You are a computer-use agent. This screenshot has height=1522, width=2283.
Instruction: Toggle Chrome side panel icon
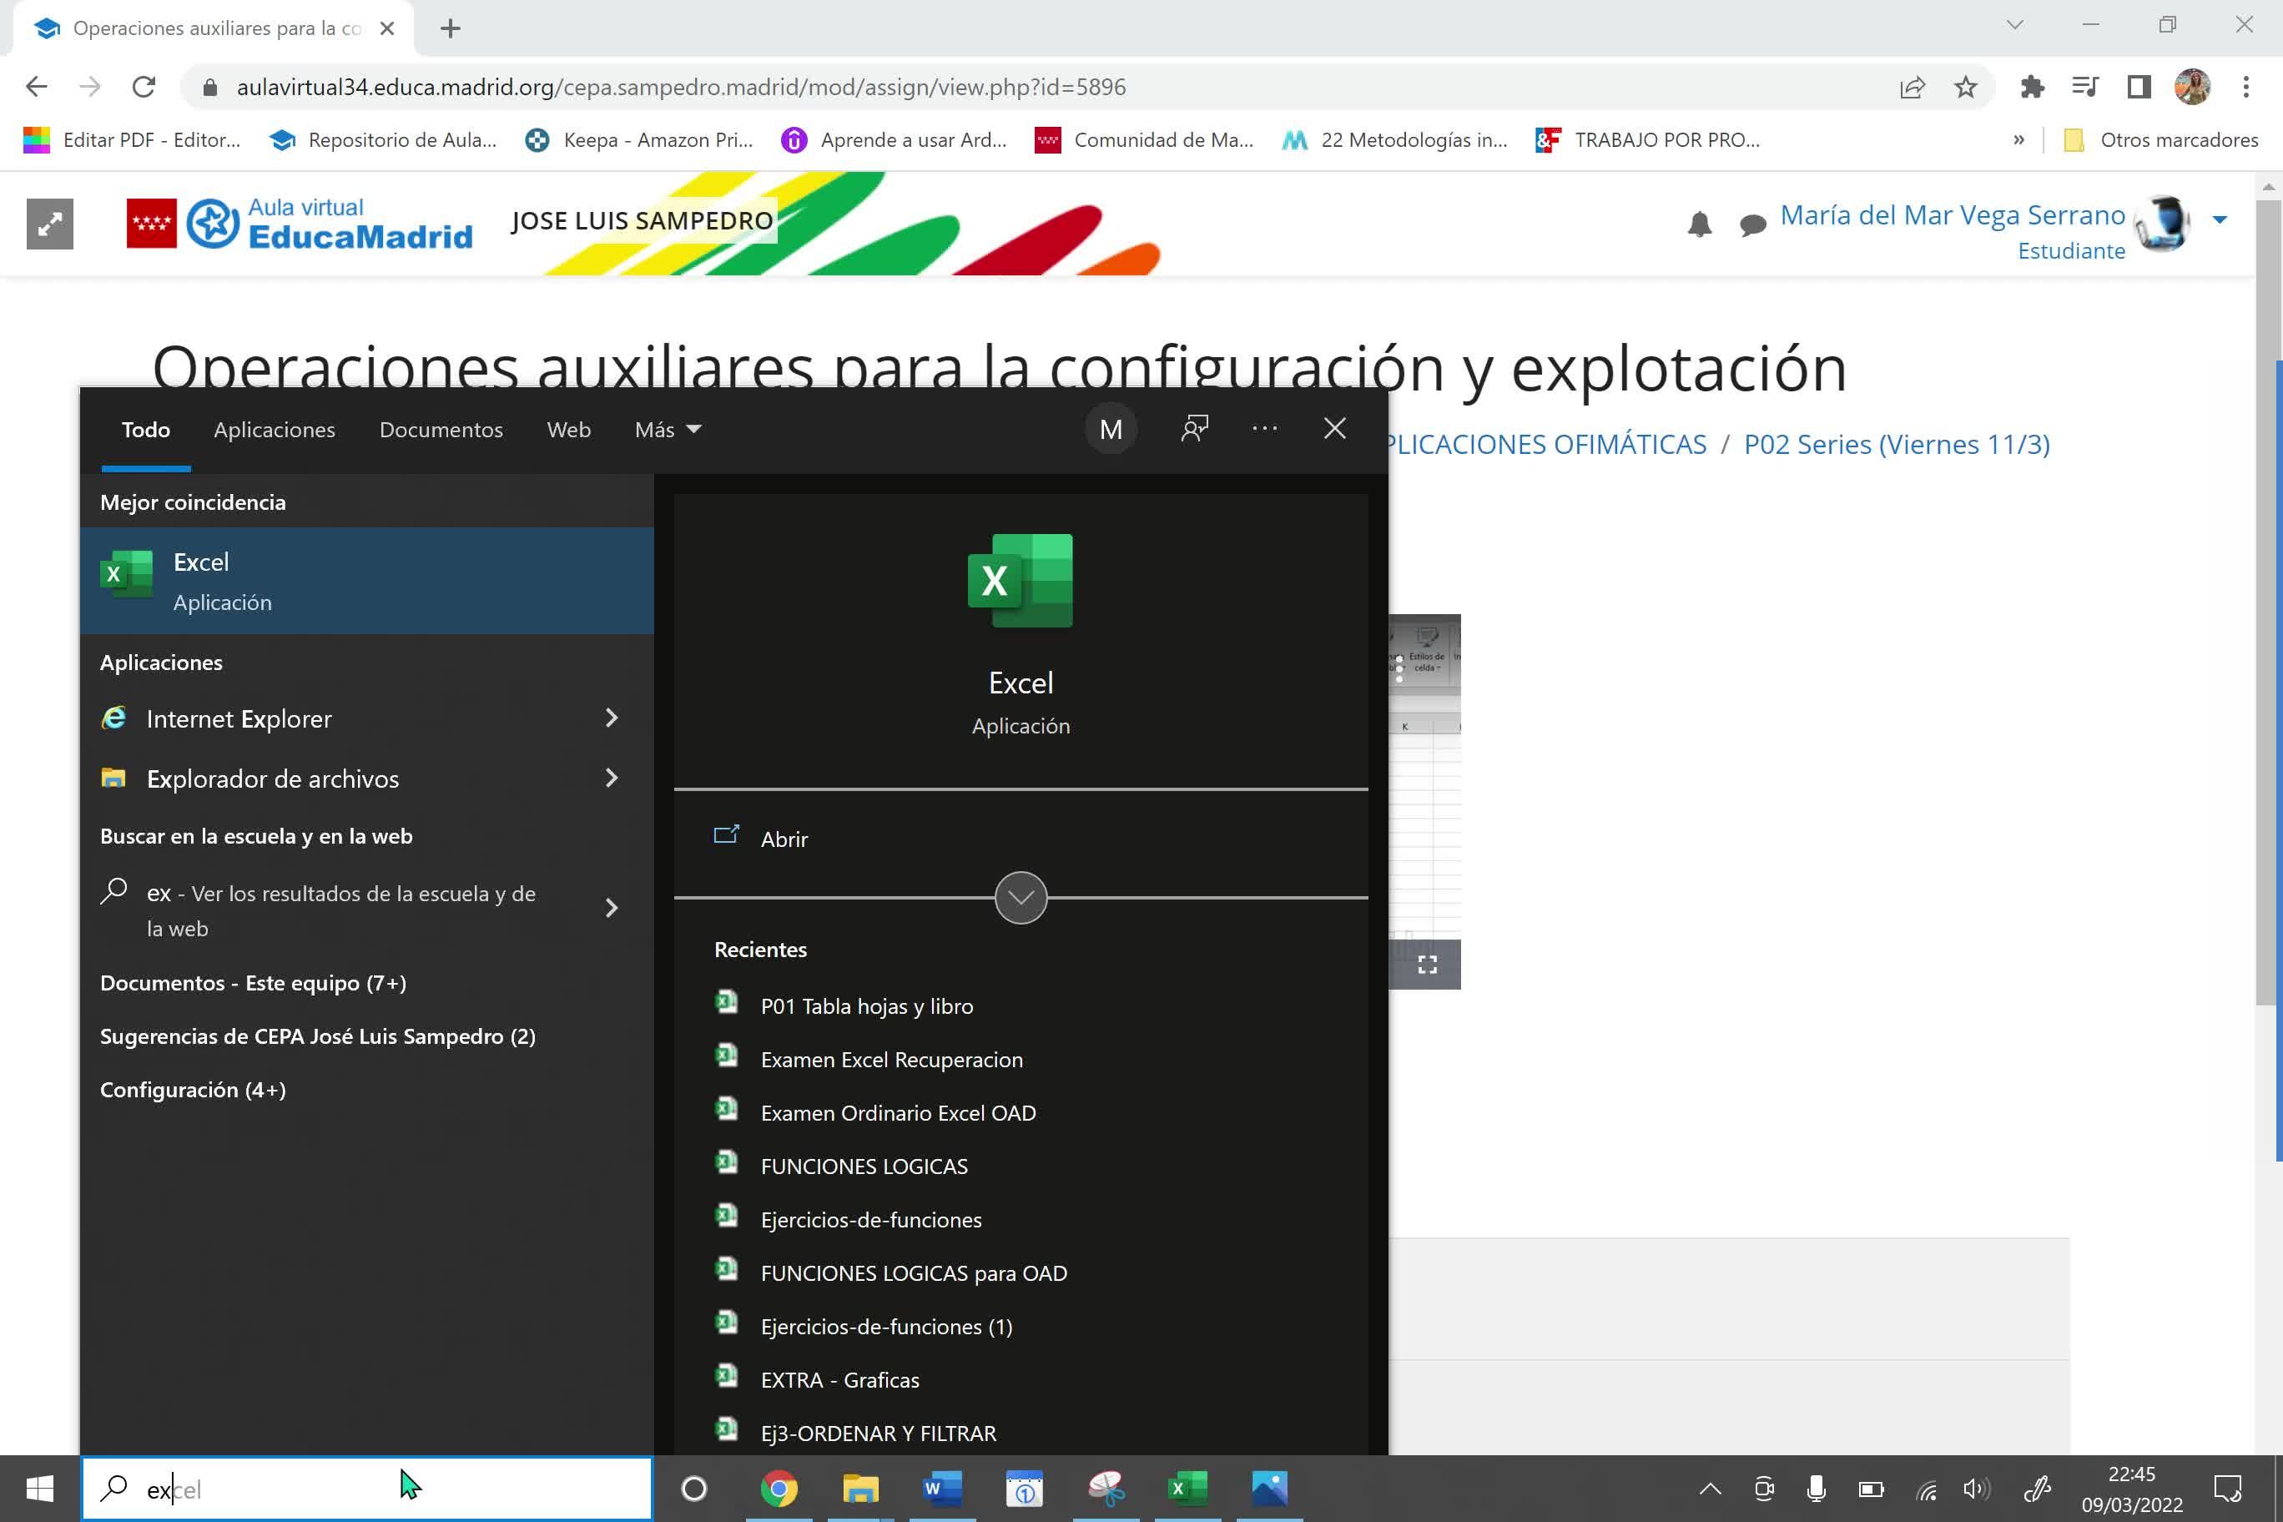click(2139, 88)
